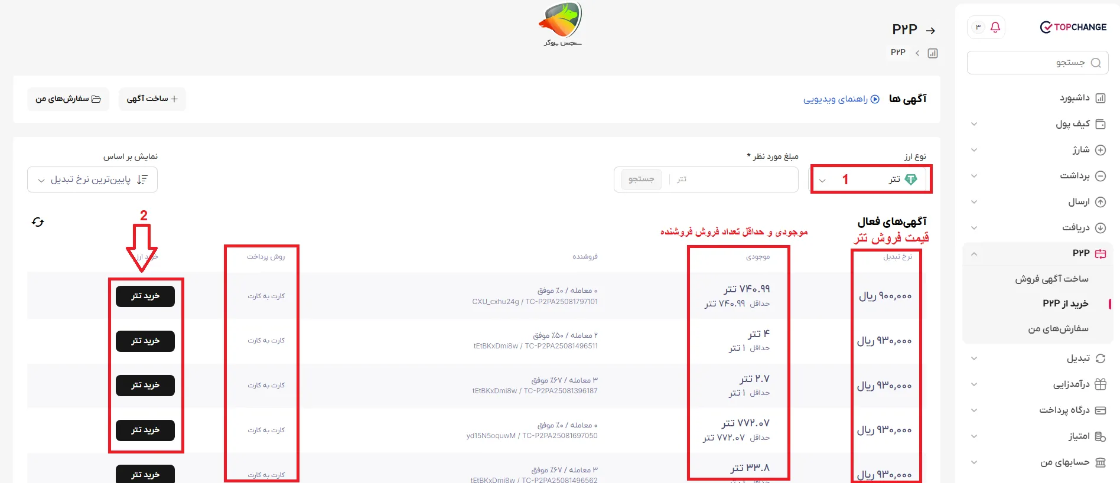Click ad code TC-P2PA25081496511
Image resolution: width=1120 pixels, height=483 pixels.
pos(561,346)
